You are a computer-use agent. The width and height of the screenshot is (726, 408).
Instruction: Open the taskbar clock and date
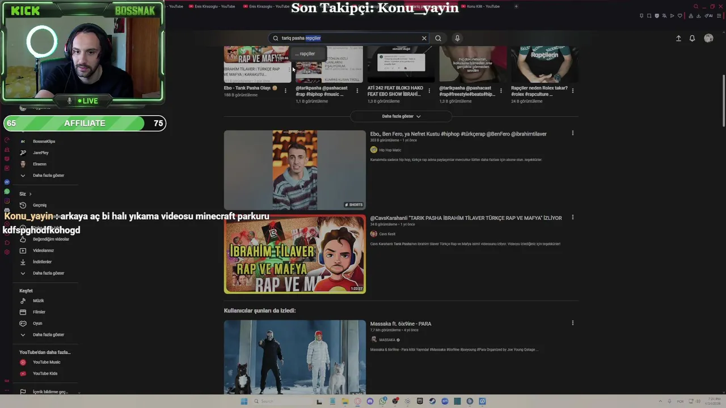pos(712,401)
